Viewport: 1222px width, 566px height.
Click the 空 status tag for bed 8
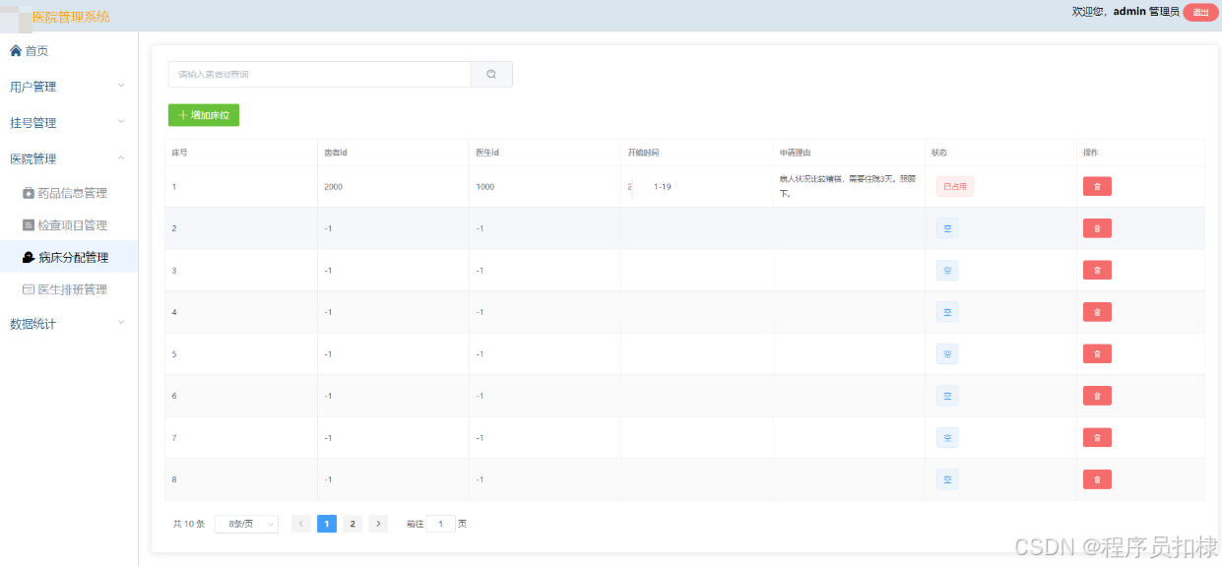point(947,479)
